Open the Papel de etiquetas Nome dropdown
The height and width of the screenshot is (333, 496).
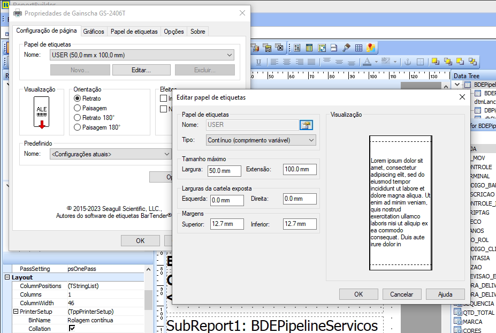142,55
